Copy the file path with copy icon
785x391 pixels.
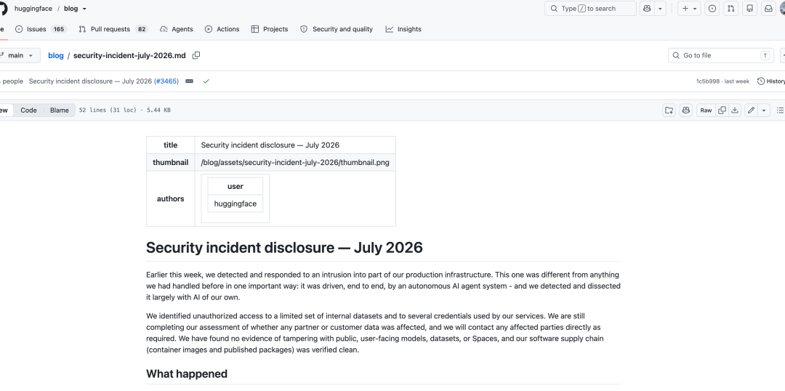(x=196, y=55)
